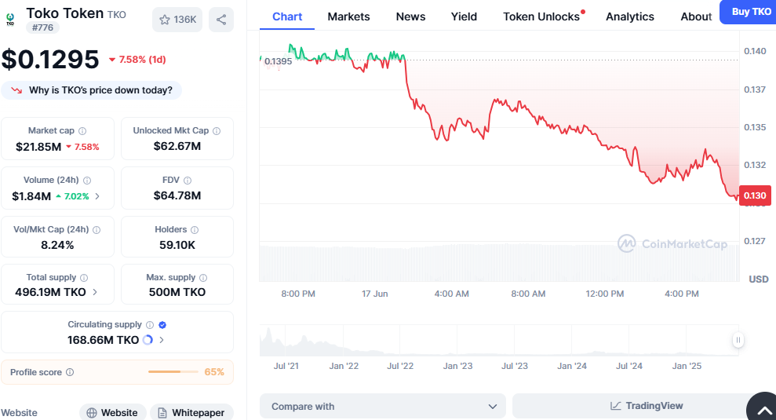Click the pause handle on range navigator

pyautogui.click(x=738, y=340)
